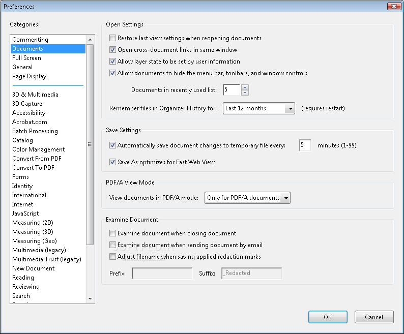Enable Examine document when sending by email
The image size is (404, 334).
pyautogui.click(x=112, y=245)
